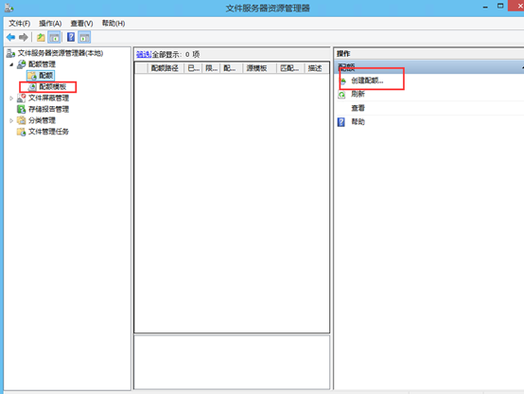Viewport: 524px width, 394px height.
Task: Select the 配额模板 tree node
Action: point(52,87)
